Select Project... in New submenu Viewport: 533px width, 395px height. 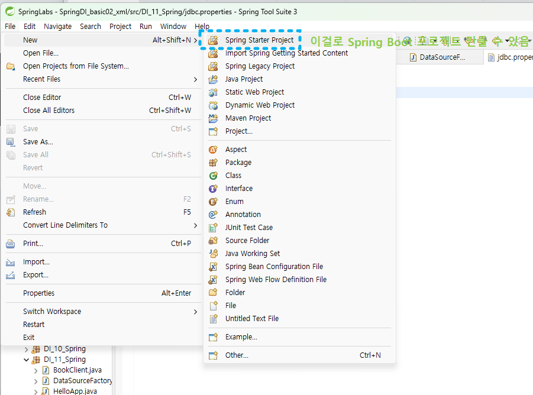coord(299,131)
